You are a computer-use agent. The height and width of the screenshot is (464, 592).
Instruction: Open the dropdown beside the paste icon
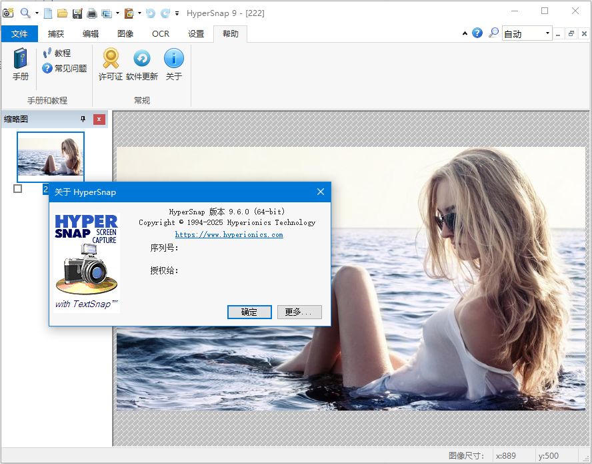(x=139, y=12)
